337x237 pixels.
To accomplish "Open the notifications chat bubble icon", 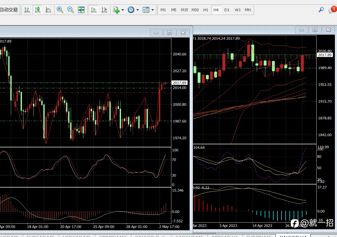I will [332, 10].
